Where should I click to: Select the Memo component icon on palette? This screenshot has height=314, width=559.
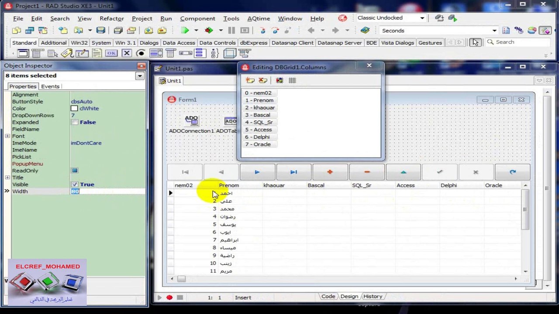coord(97,53)
